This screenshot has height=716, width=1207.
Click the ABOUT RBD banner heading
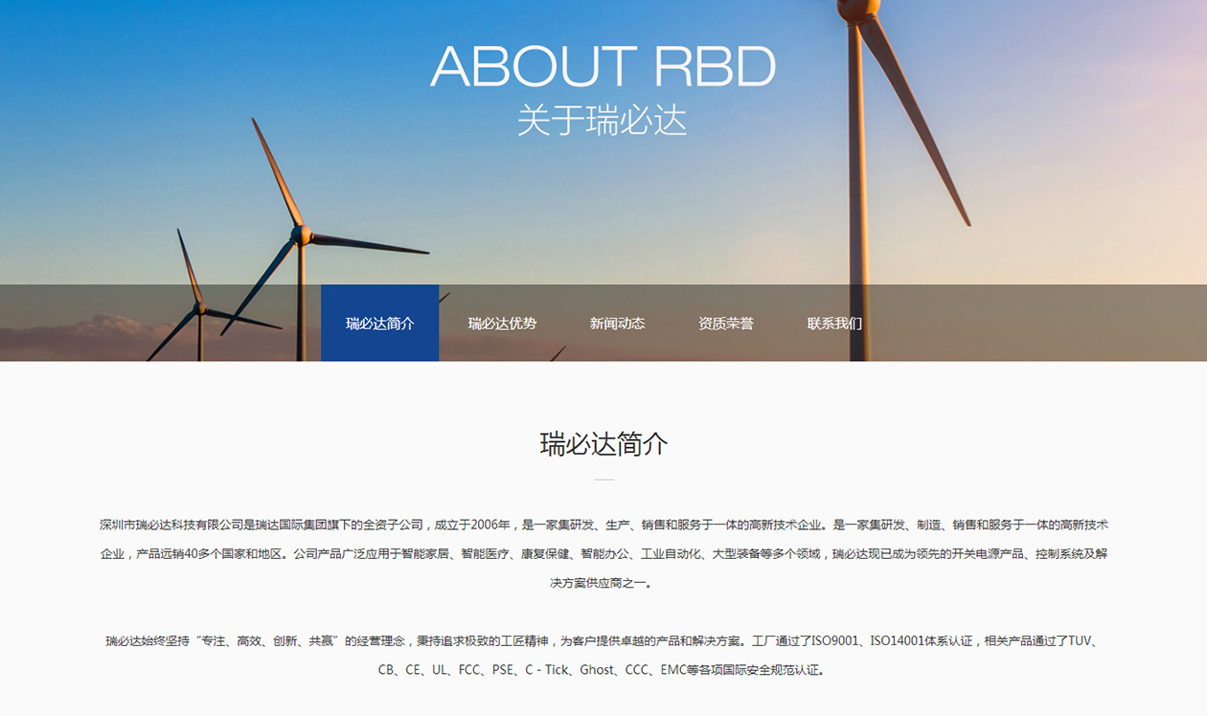[x=603, y=67]
